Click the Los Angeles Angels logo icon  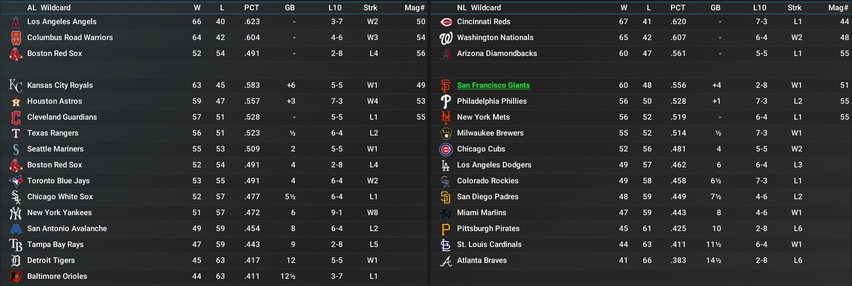tap(16, 22)
